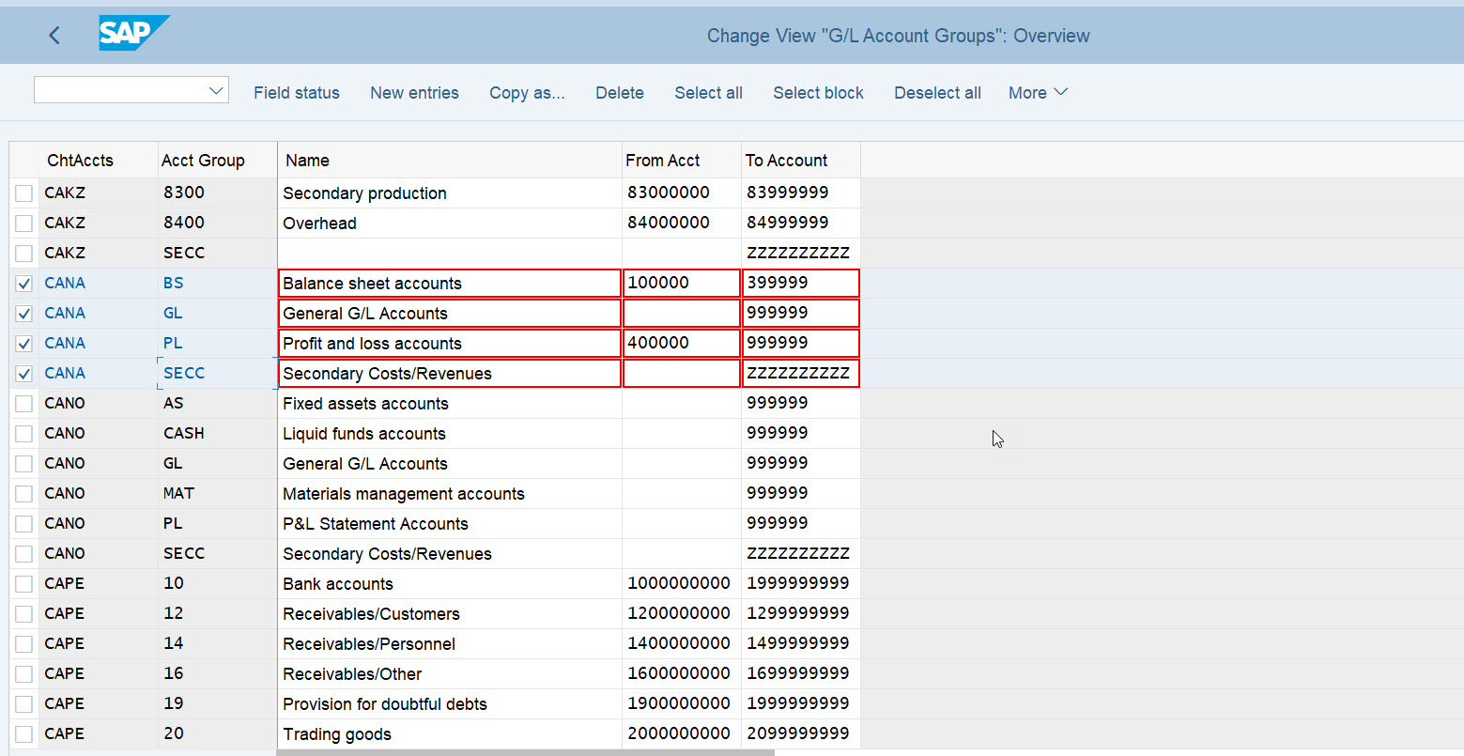Edit the From Acct field of Balance sheet accounts
The width and height of the screenshot is (1464, 756).
tap(680, 283)
